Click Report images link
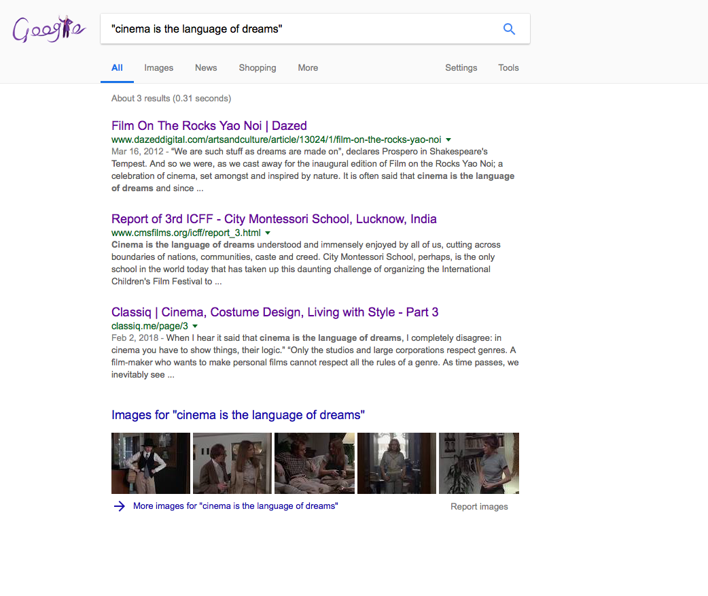The image size is (708, 596). click(479, 506)
